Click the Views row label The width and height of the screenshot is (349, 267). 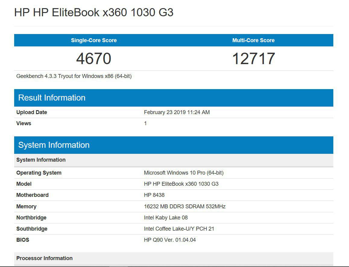click(x=24, y=123)
